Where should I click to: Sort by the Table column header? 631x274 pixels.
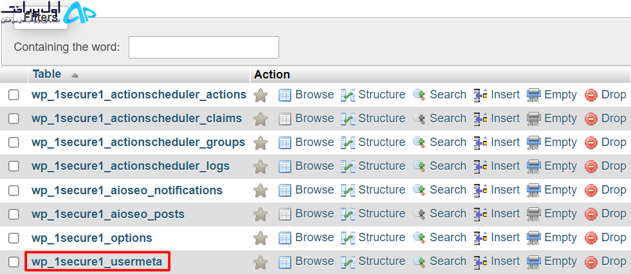pos(47,75)
